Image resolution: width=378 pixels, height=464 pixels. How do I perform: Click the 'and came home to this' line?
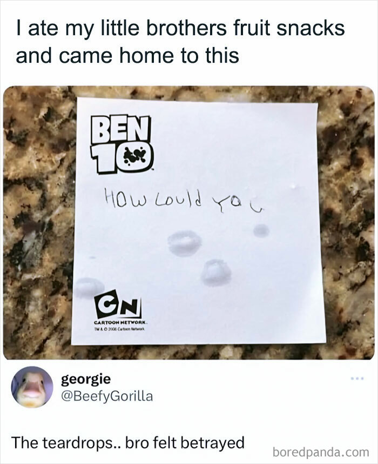pyautogui.click(x=127, y=55)
